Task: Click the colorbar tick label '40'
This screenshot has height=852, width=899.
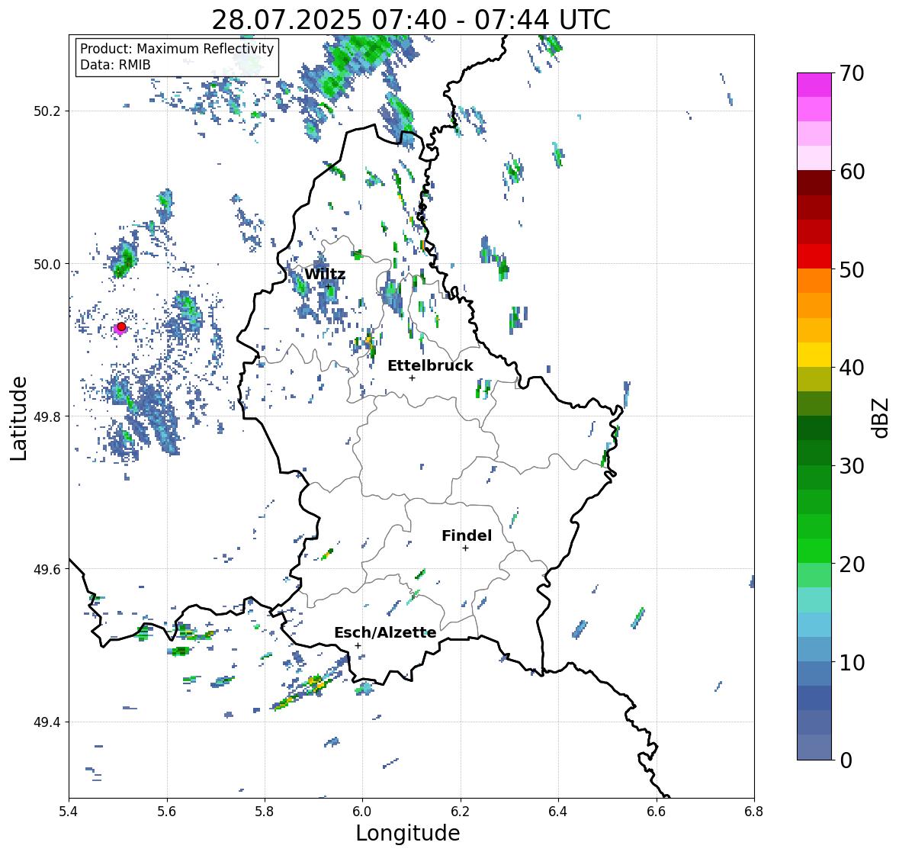Action: click(x=852, y=368)
